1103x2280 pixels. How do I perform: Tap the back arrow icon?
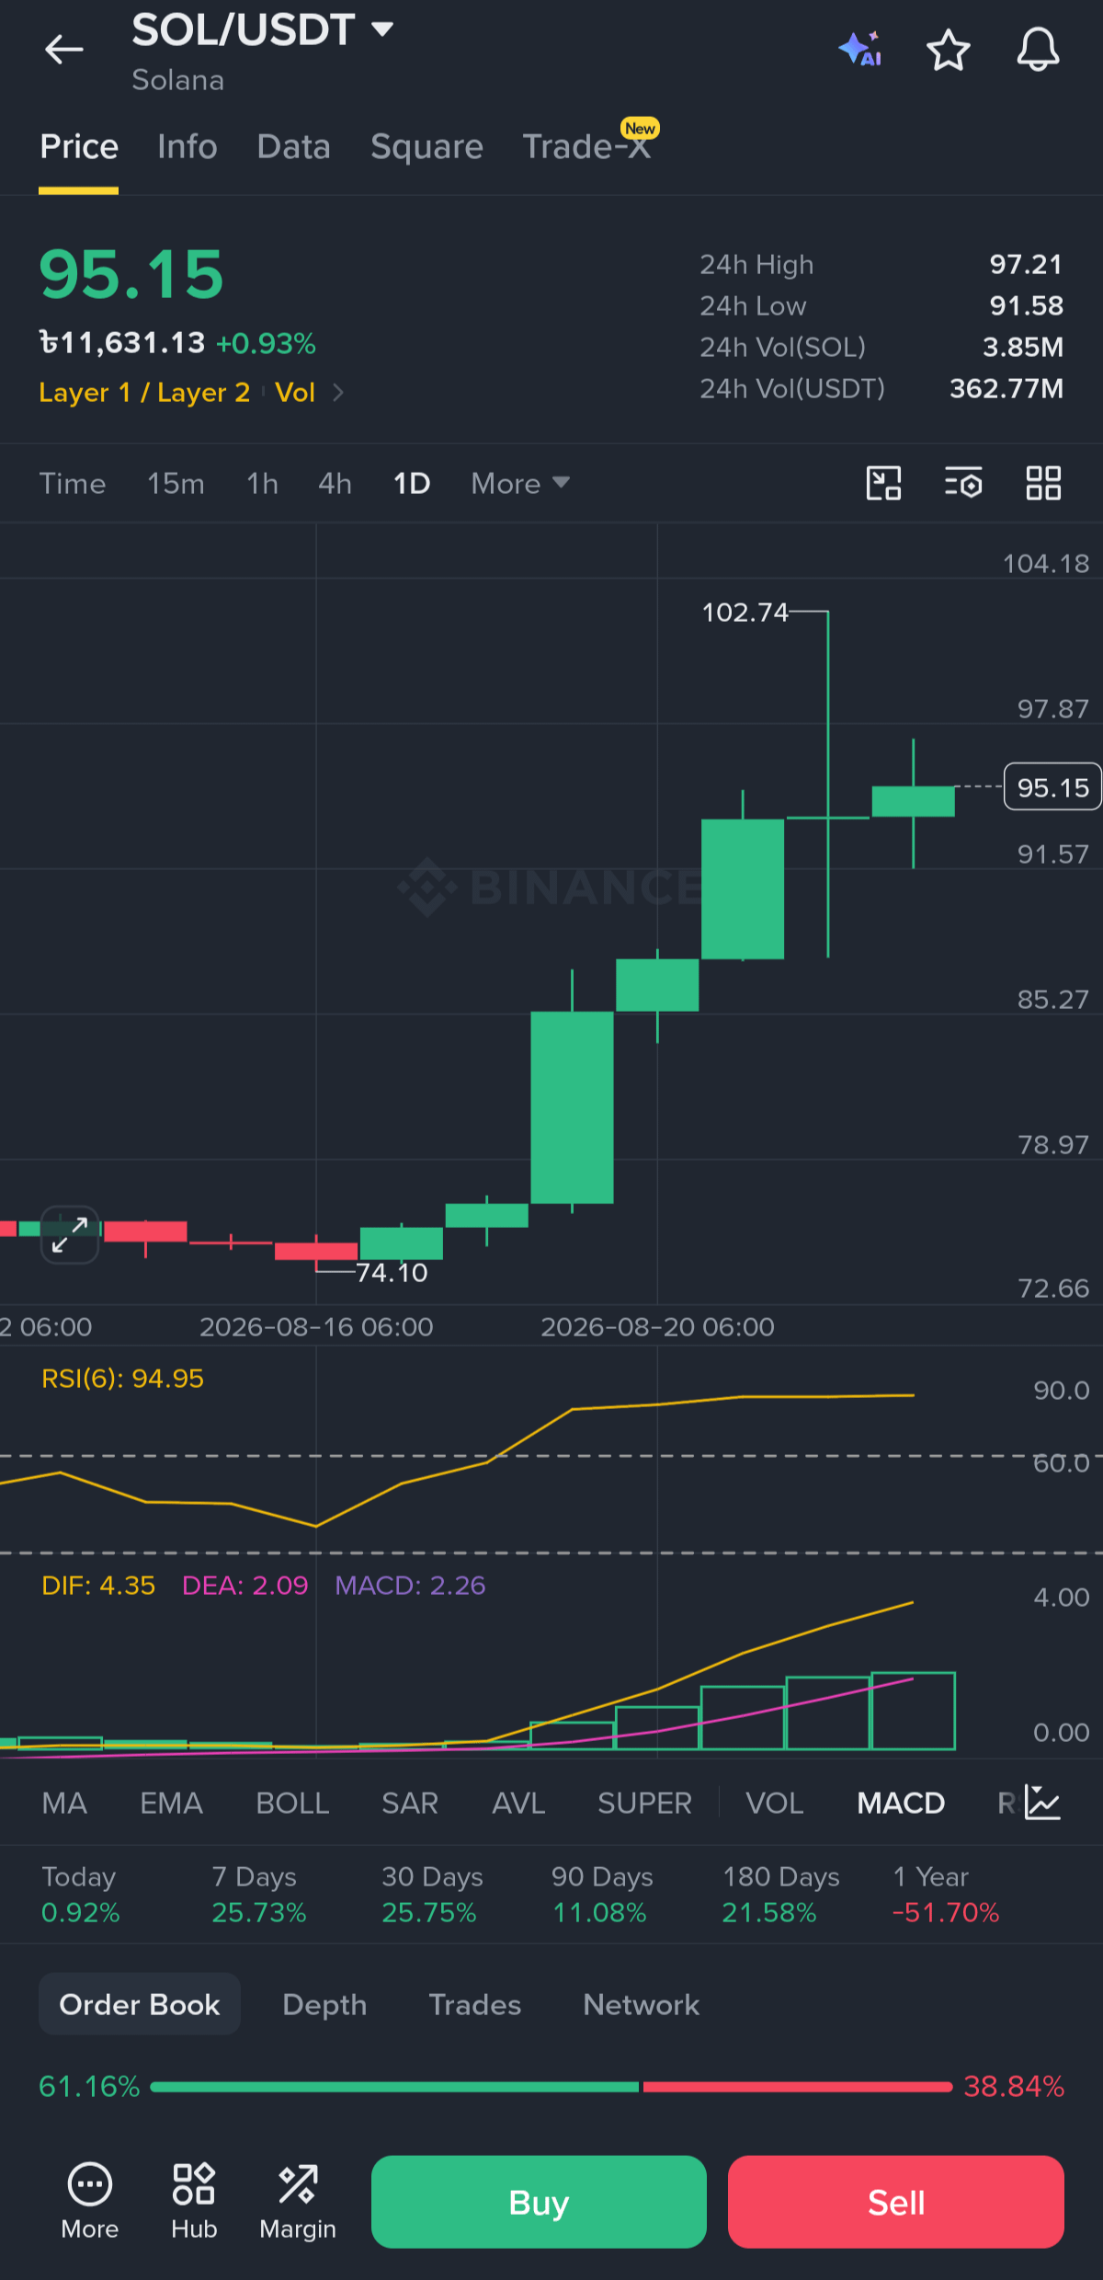click(64, 50)
